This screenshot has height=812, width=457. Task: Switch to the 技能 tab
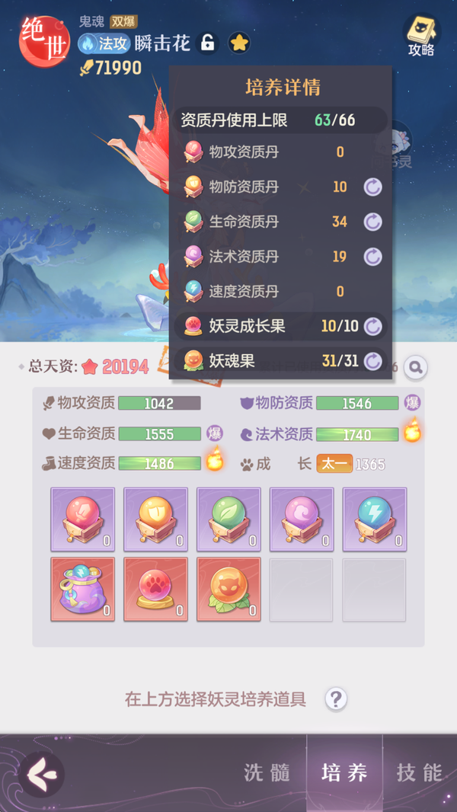[420, 773]
